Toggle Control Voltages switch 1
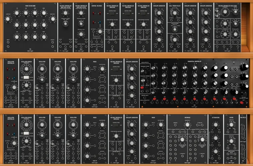 [93, 13]
